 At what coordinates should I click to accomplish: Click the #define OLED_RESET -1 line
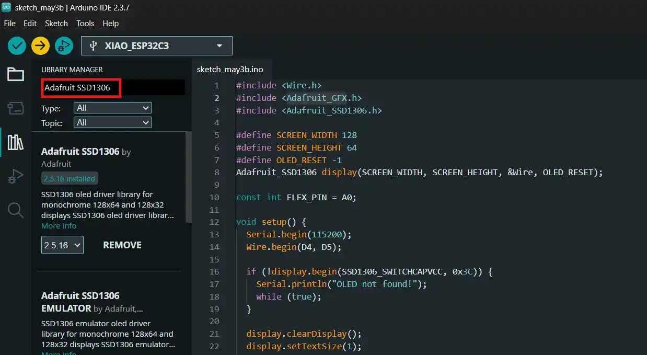[289, 160]
